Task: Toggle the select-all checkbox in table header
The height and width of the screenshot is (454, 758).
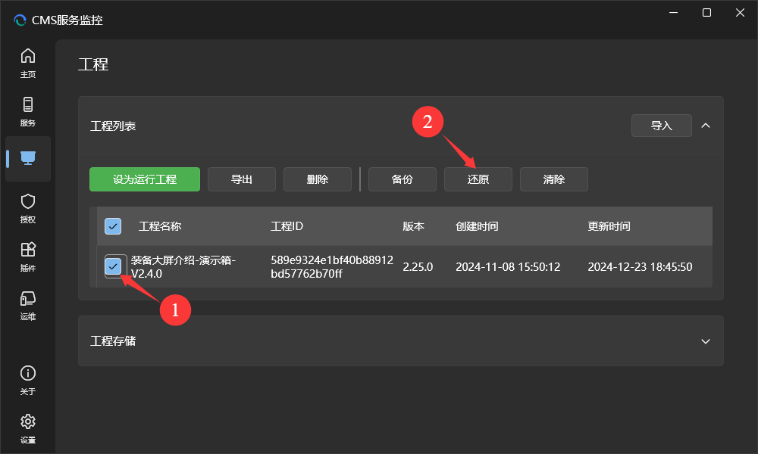Action: [x=113, y=226]
